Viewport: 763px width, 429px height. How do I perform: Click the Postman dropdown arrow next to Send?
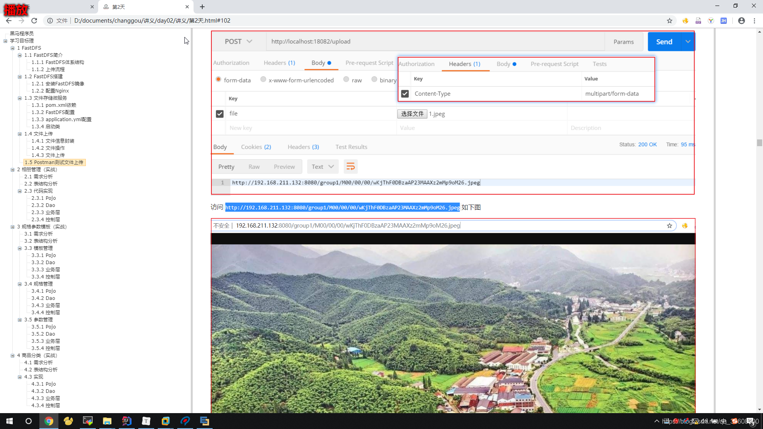(688, 41)
